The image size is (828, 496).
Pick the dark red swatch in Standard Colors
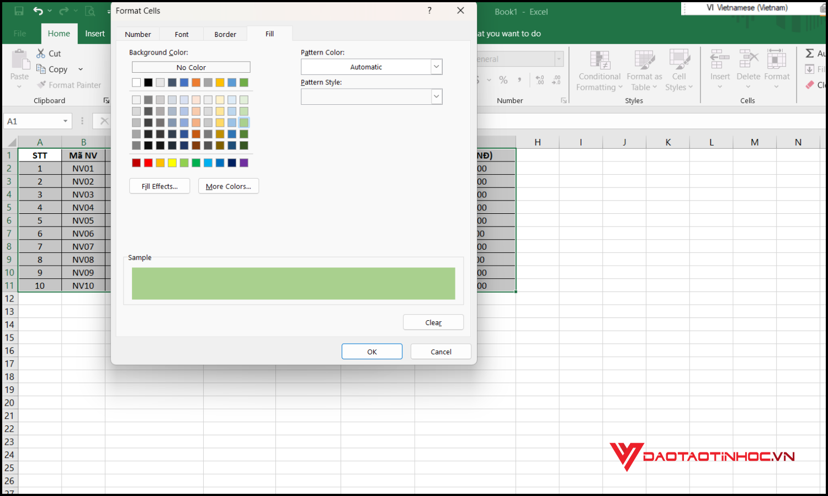click(136, 163)
